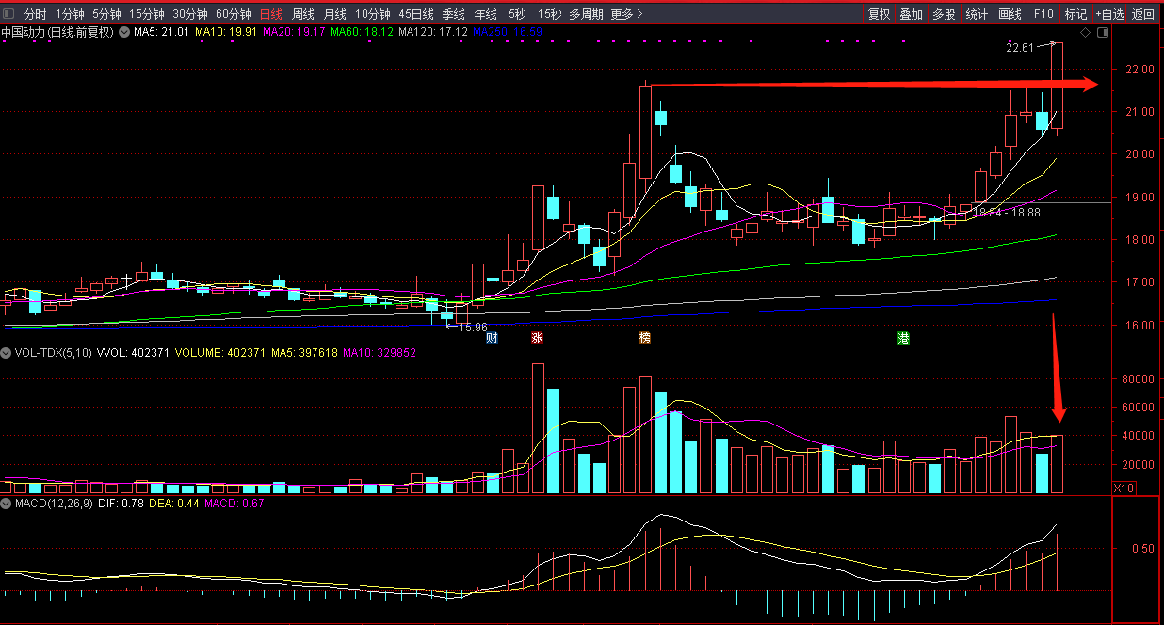Select the 60分钟 period tab
The width and height of the screenshot is (1164, 625).
(233, 14)
